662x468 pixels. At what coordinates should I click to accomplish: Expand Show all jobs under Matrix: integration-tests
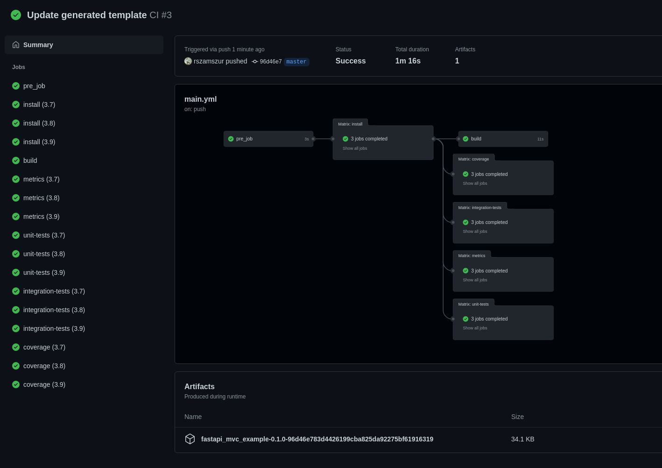(475, 231)
